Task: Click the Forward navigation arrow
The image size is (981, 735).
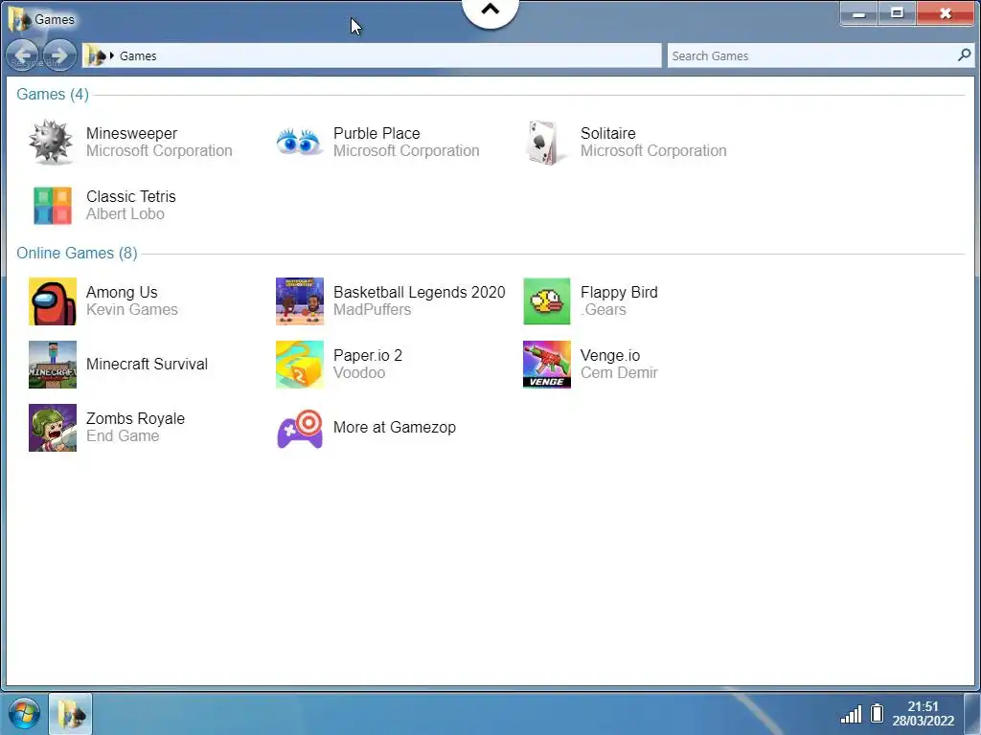Action: pos(58,56)
